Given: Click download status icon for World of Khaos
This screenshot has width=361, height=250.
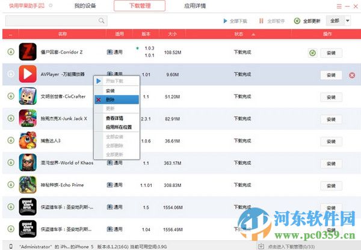Looking at the screenshot, I should 11,162.
